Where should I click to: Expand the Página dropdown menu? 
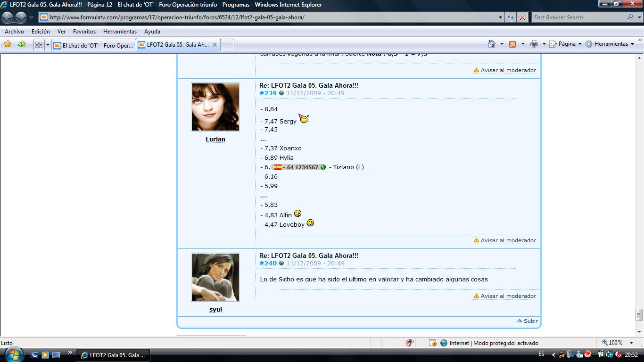tap(566, 44)
